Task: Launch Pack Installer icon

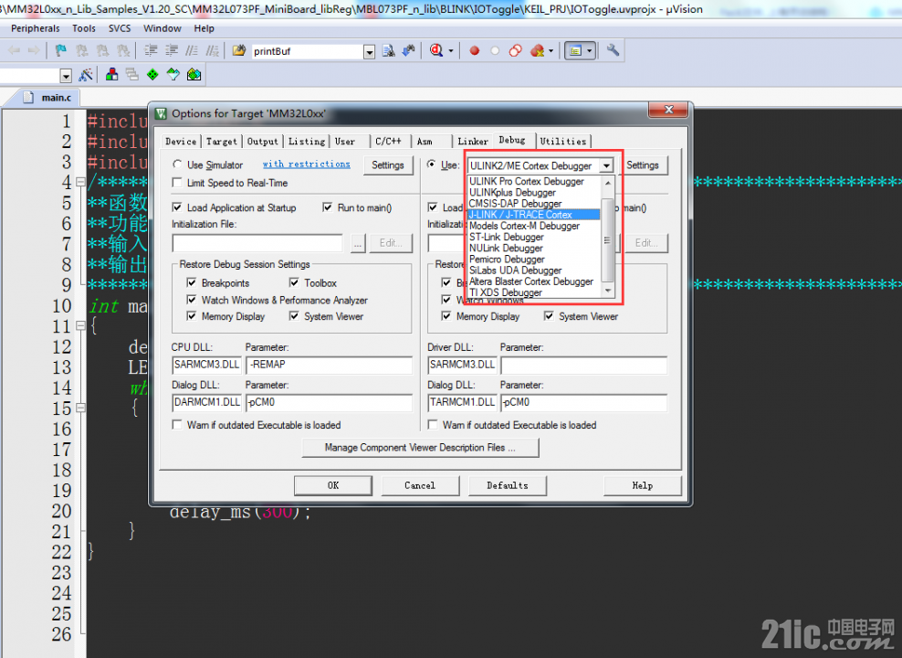Action: click(x=194, y=74)
